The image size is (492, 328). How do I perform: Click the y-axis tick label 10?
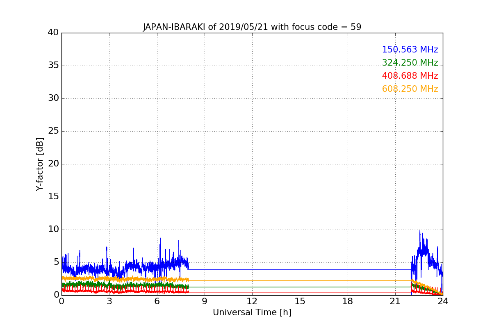[53, 229]
